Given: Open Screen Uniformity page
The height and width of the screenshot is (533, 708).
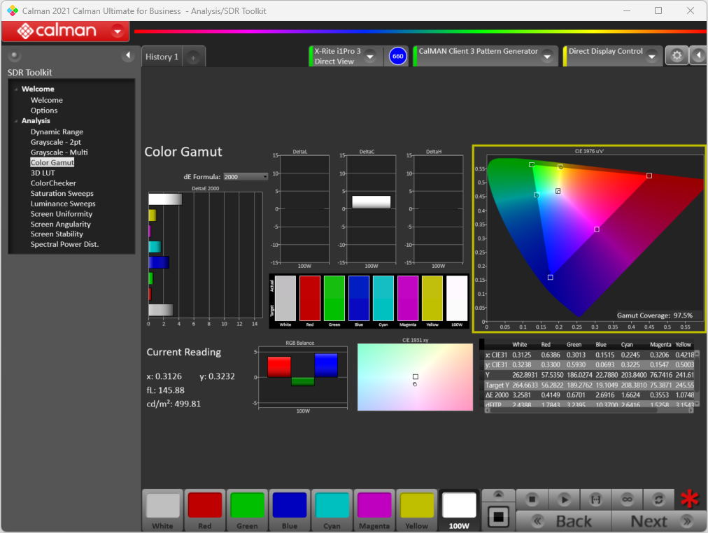Looking at the screenshot, I should tap(62, 214).
